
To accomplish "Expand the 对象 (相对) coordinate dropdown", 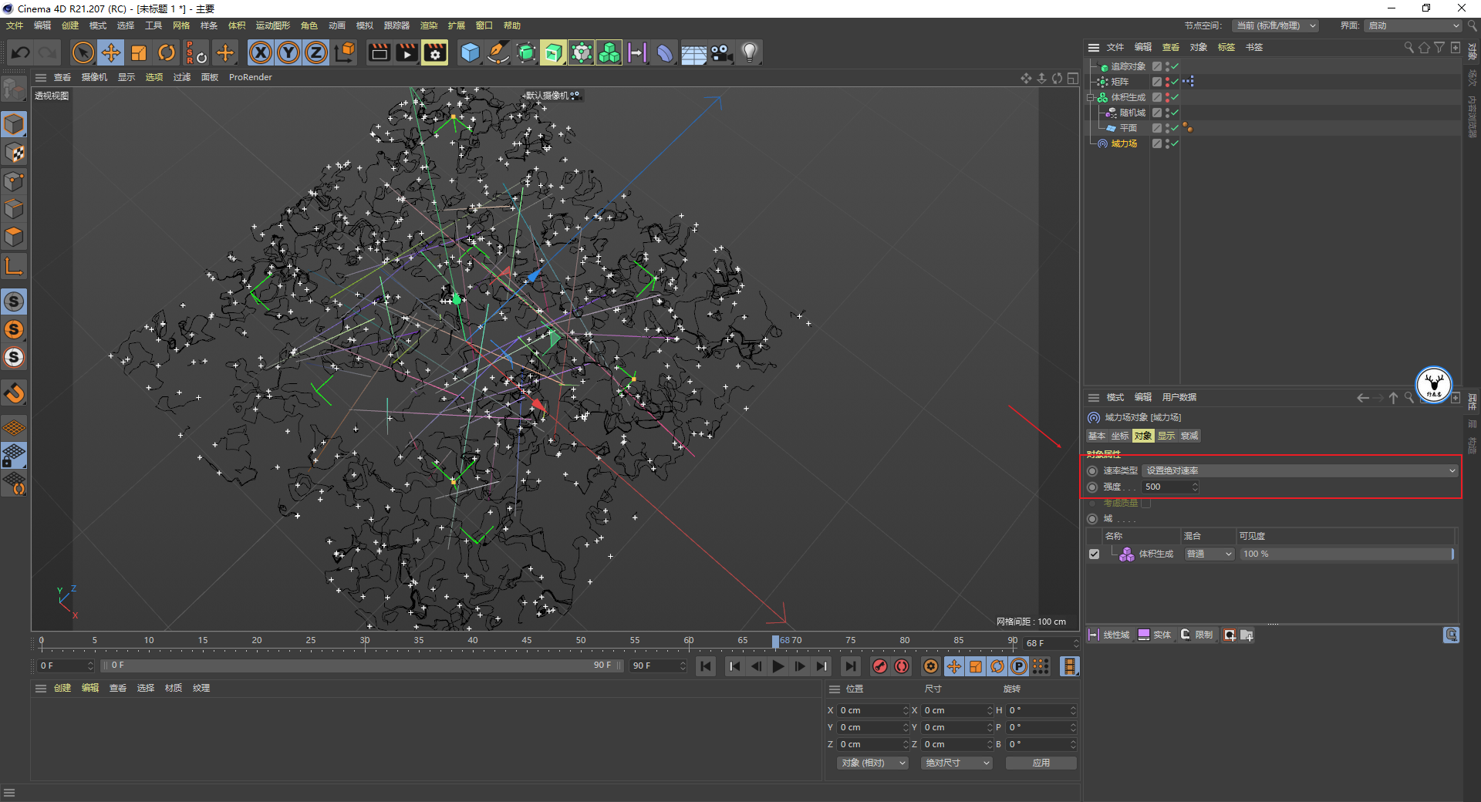I will pos(872,763).
